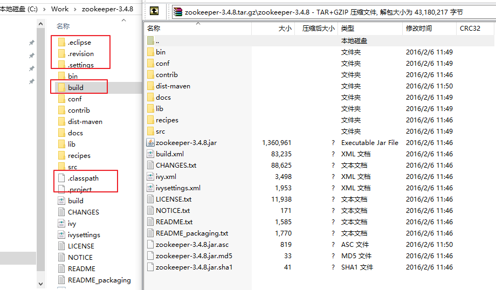Screen dimensions: 496x290
Task: Expand the chevron after 本地磁盘 (C:) in breadcrumb
Action: (44, 9)
